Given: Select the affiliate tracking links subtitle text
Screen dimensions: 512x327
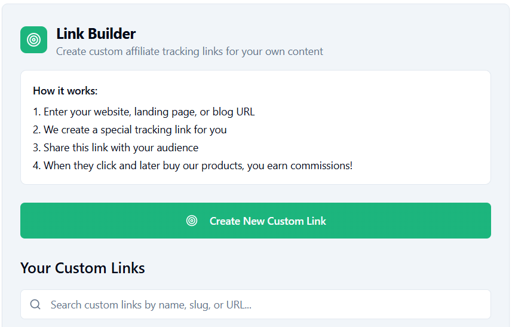Looking at the screenshot, I should click(189, 51).
